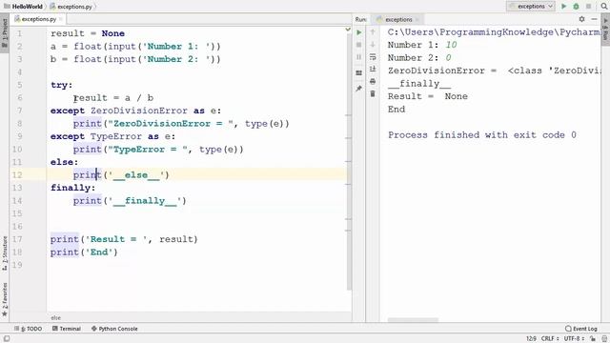Click the 'finally:' keyword line
The width and height of the screenshot is (610, 343).
tap(72, 188)
